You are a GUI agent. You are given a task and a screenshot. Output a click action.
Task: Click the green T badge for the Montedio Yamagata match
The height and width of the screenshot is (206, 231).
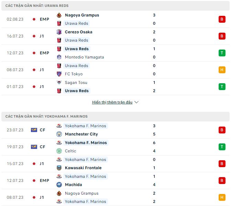[222, 53]
